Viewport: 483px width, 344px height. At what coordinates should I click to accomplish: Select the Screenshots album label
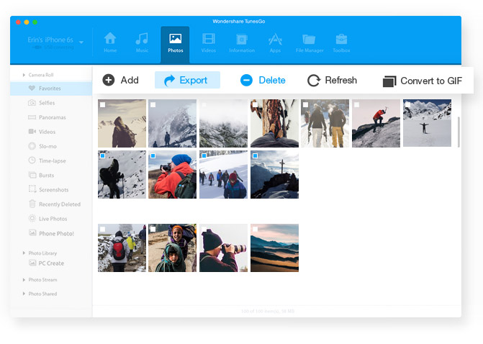pyautogui.click(x=53, y=190)
